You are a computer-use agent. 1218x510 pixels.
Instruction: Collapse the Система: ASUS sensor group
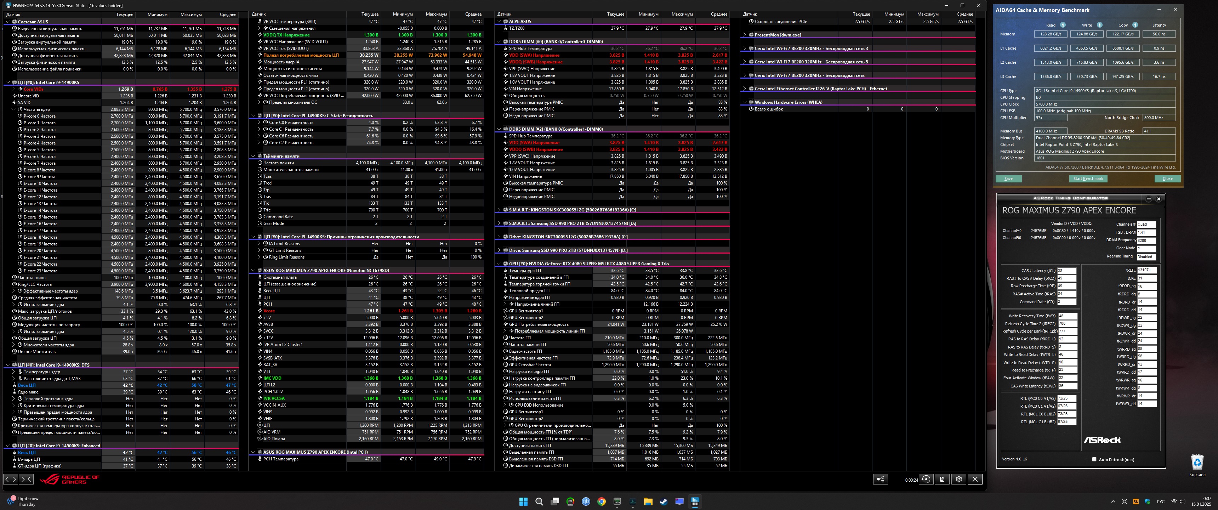coord(8,22)
